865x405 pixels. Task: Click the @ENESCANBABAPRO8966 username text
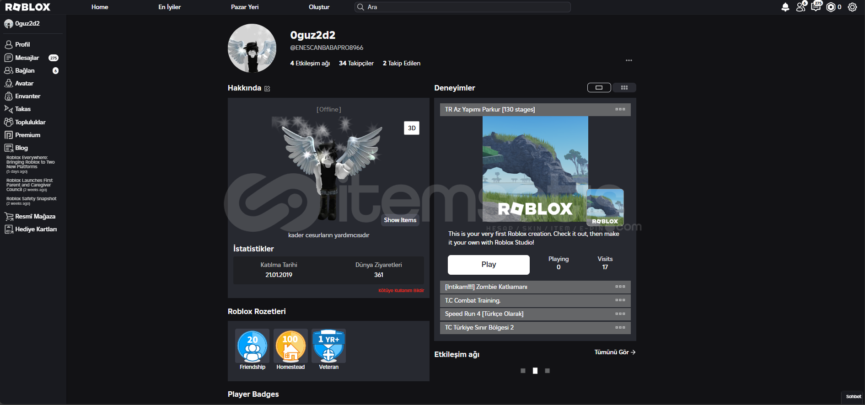(x=327, y=48)
